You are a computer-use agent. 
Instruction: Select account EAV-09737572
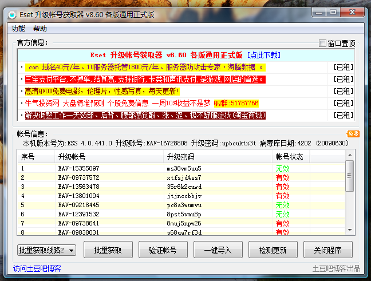(x=79, y=177)
